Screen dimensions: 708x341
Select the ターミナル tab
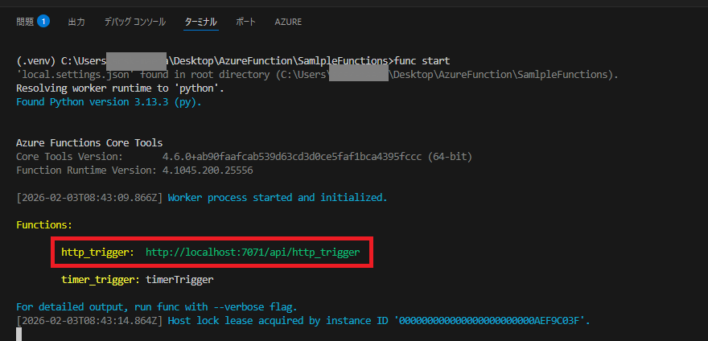click(x=200, y=22)
